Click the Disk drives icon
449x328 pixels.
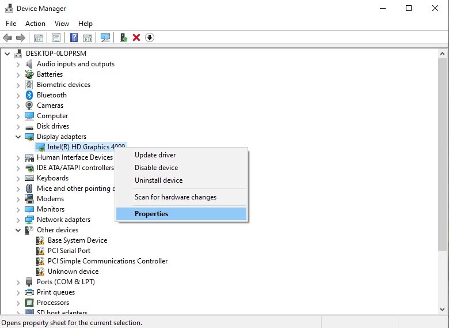click(29, 127)
